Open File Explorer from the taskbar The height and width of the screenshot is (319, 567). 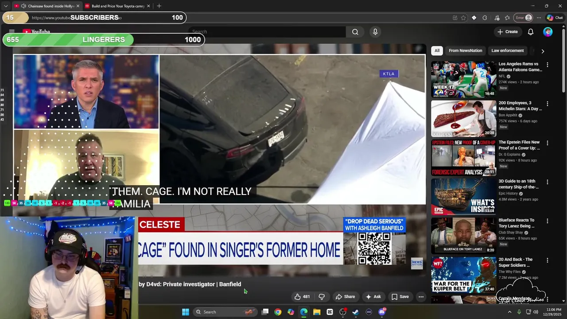[x=317, y=312]
